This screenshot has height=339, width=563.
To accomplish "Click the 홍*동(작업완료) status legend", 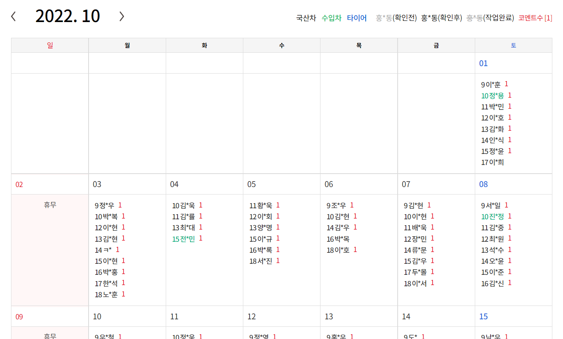I will 490,18.
